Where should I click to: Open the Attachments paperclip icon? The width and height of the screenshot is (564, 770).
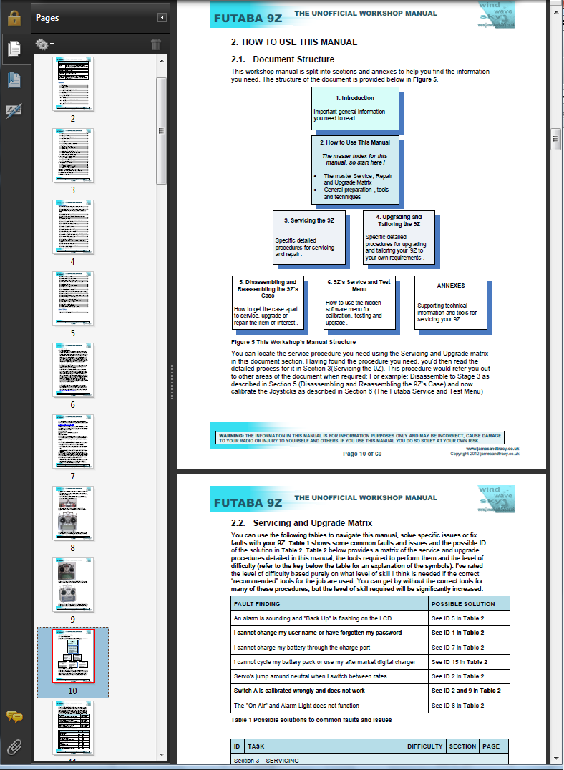[x=14, y=747]
